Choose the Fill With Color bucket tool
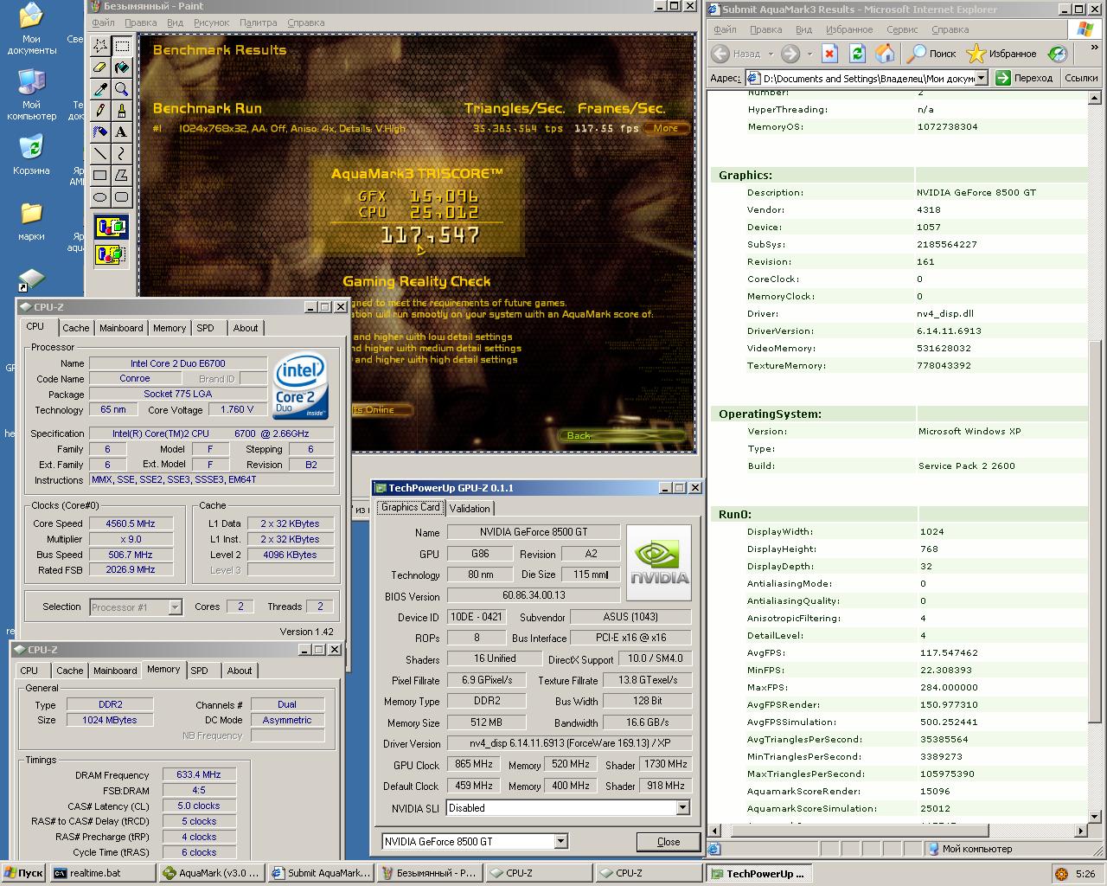The width and height of the screenshot is (1107, 886). click(122, 67)
